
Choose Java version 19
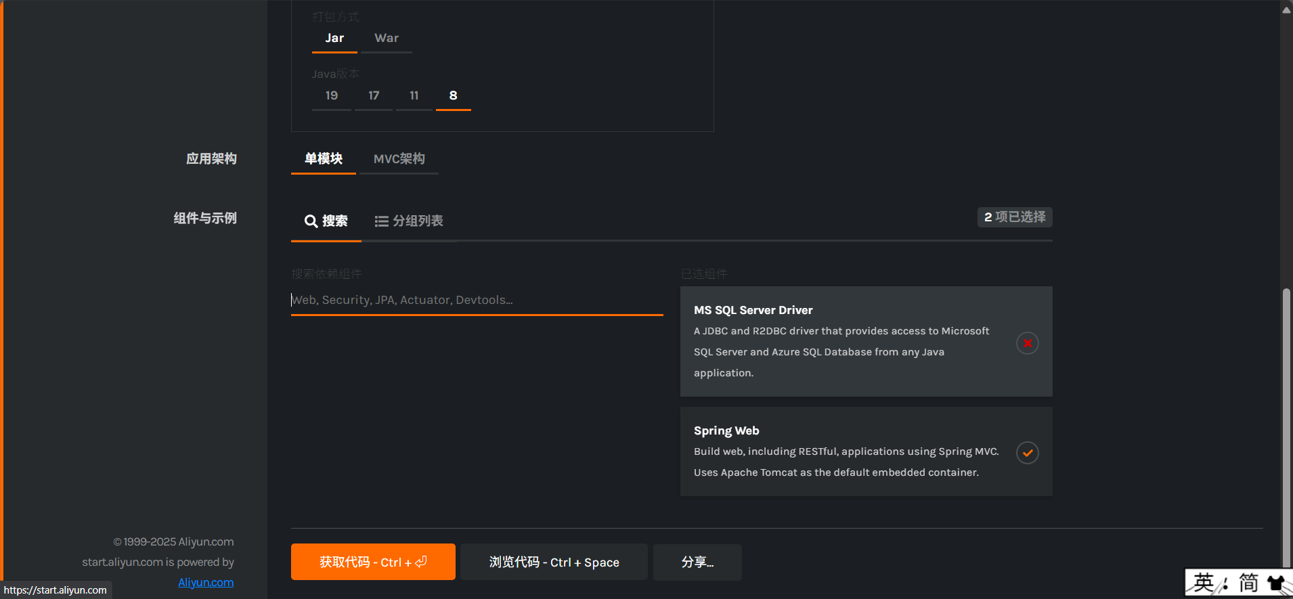tap(332, 95)
